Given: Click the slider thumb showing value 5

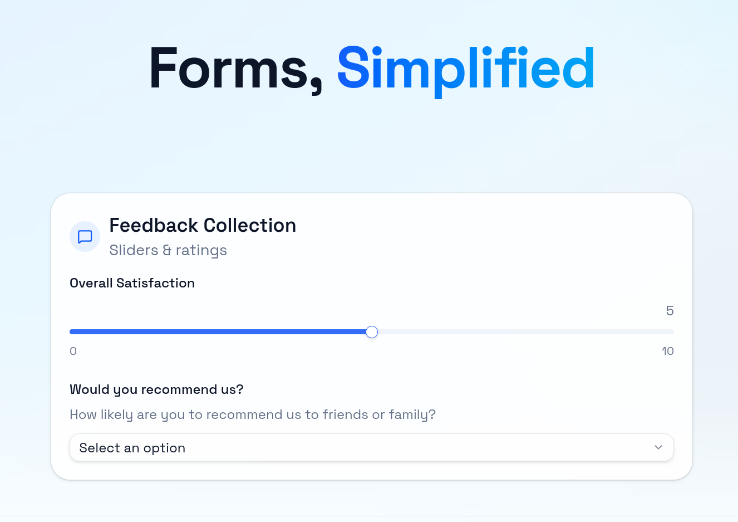Looking at the screenshot, I should pyautogui.click(x=372, y=331).
